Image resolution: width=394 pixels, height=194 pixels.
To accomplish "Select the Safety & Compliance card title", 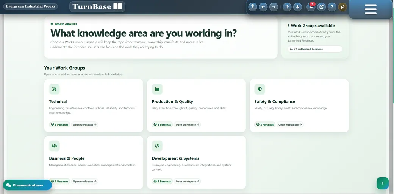I will point(275,102).
